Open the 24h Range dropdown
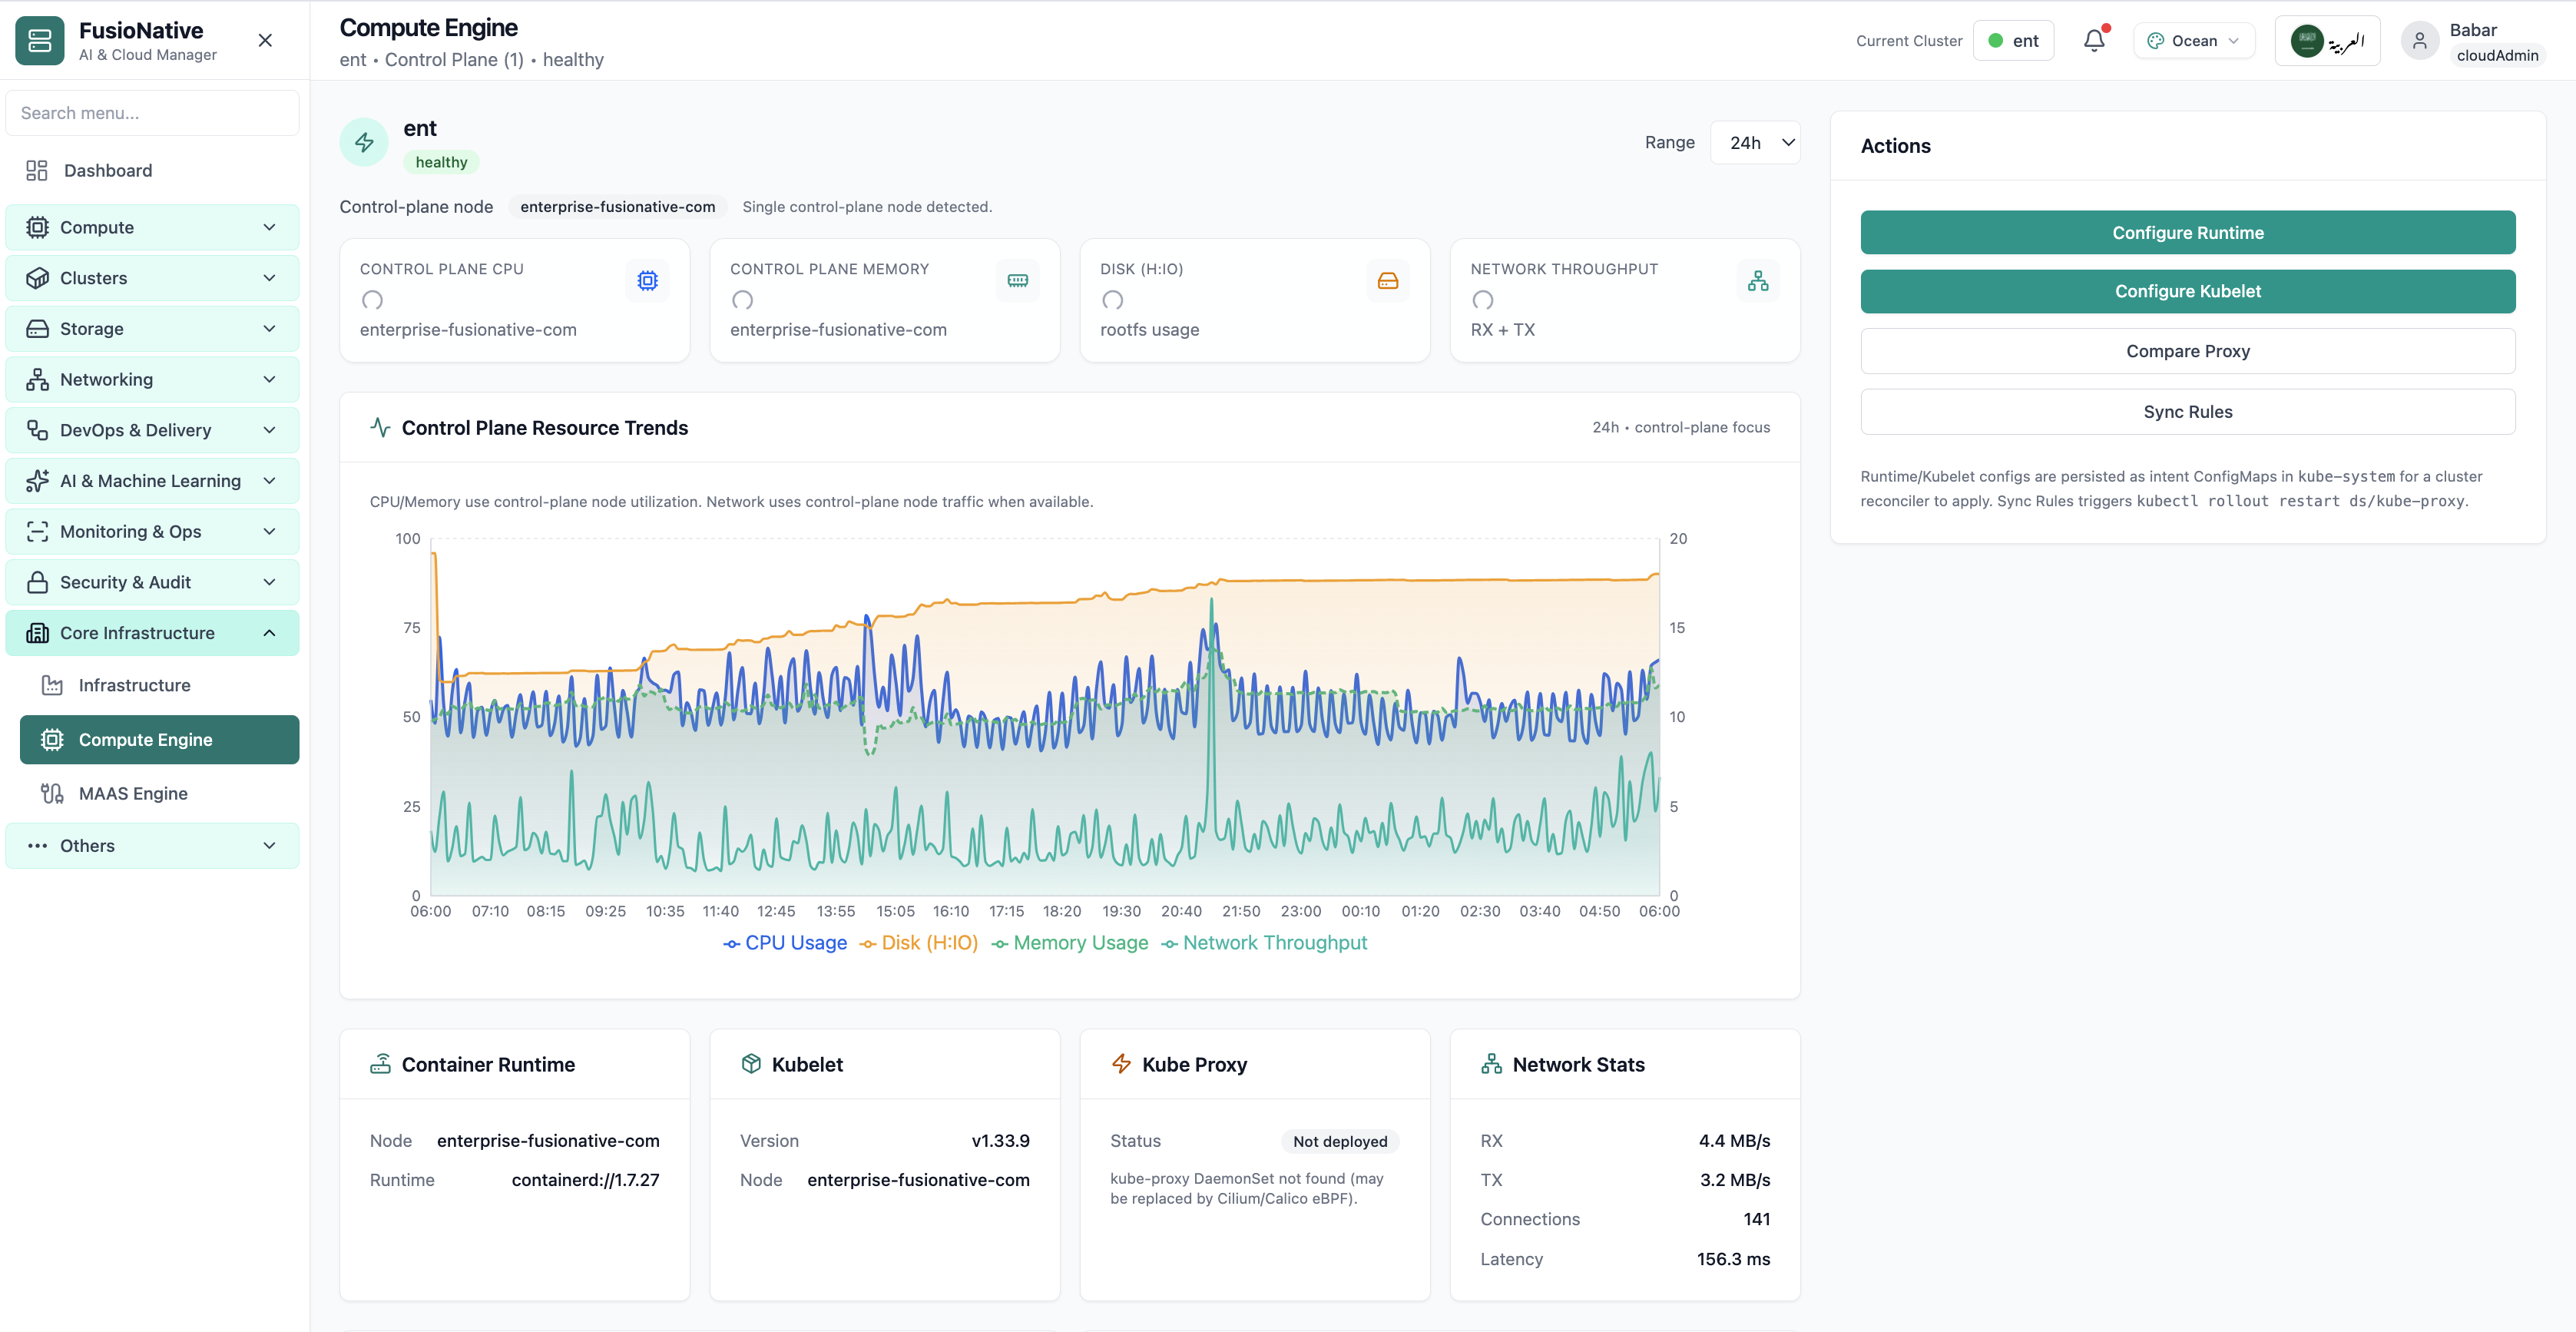This screenshot has height=1332, width=2576. click(1756, 143)
